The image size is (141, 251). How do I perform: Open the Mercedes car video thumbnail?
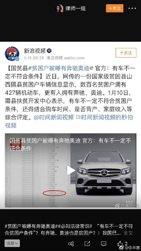(104, 173)
